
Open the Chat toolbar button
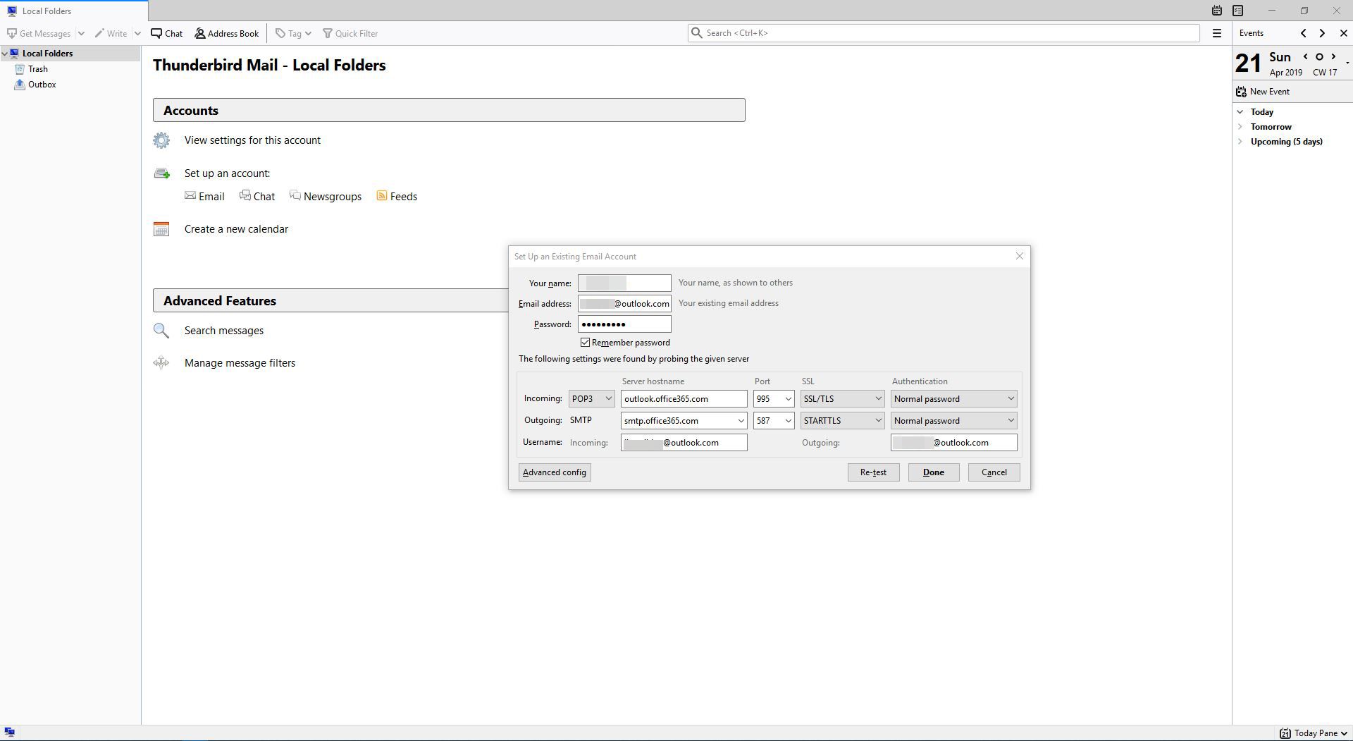(x=167, y=33)
